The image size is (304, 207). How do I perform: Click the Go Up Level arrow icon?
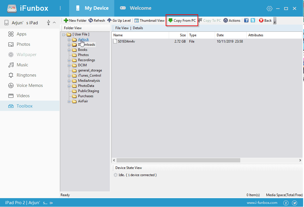click(x=109, y=21)
